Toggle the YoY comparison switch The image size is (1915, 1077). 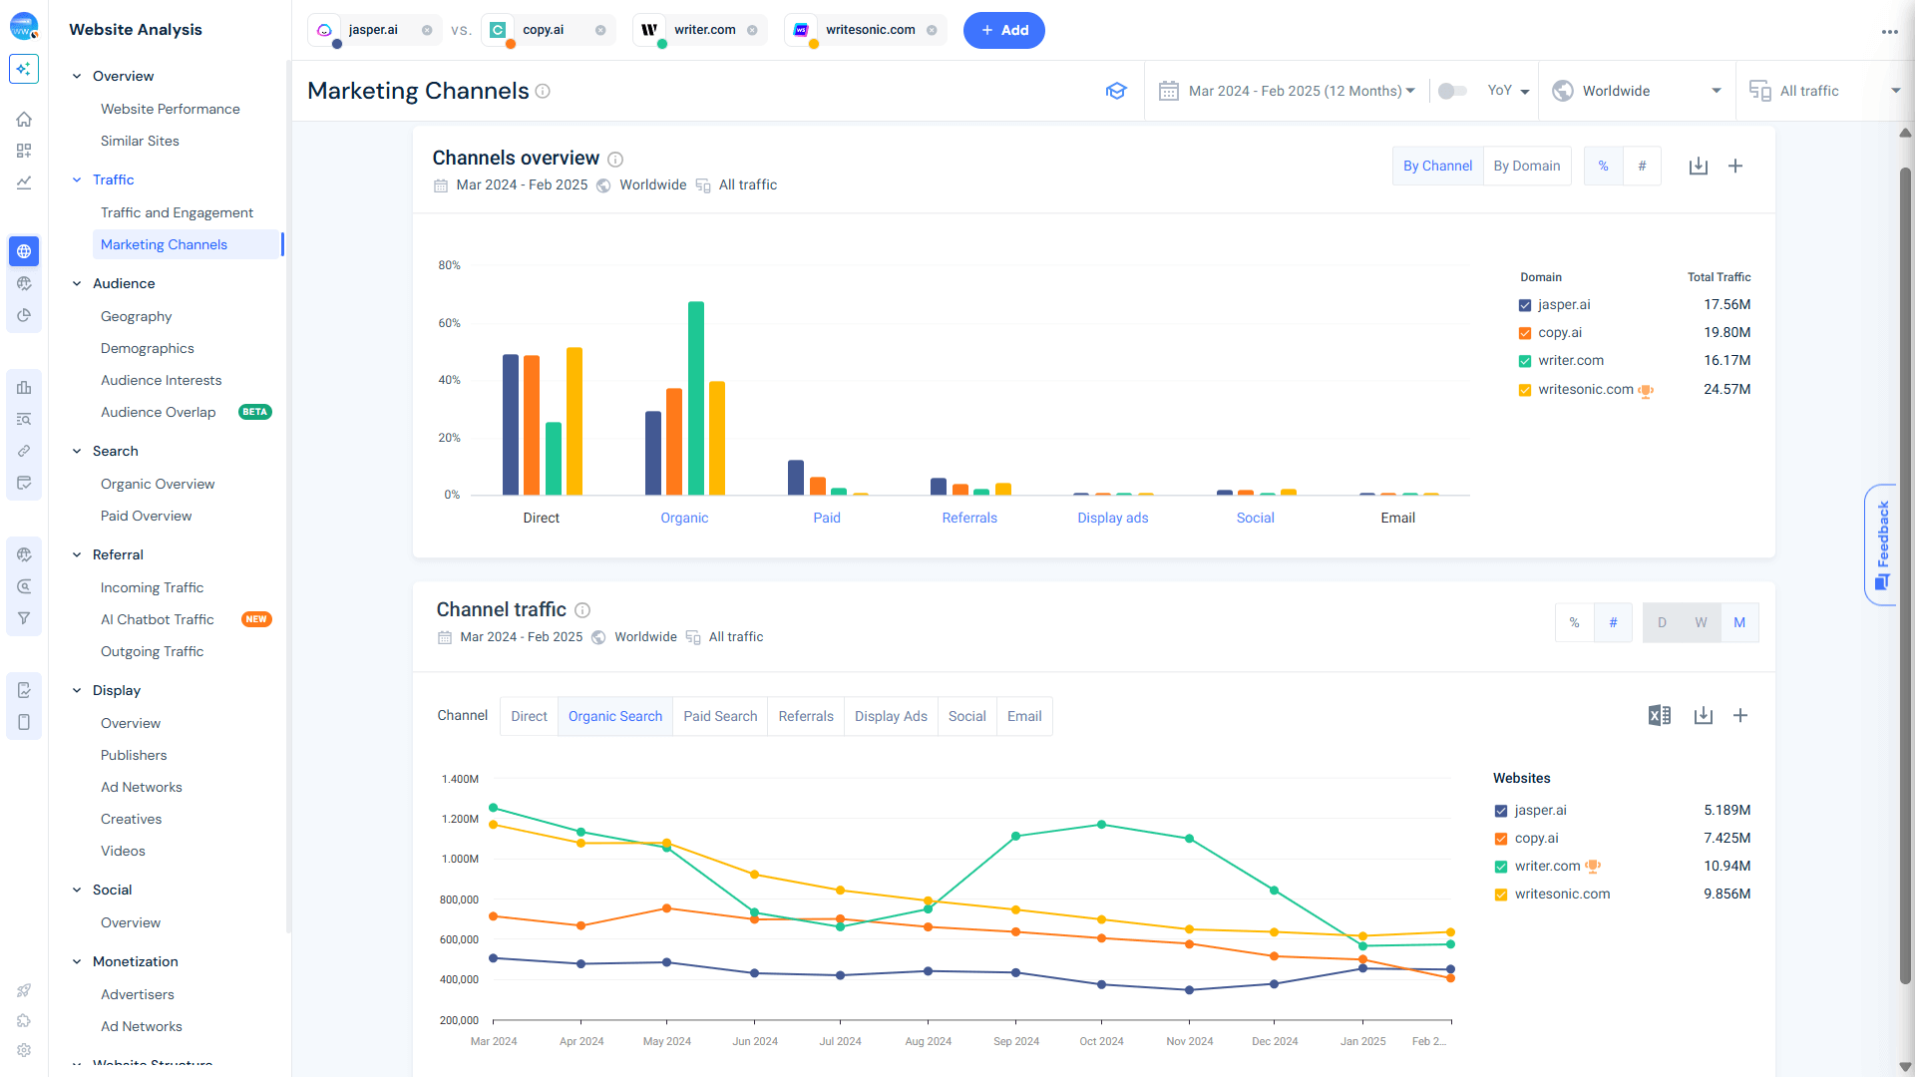1452,90
